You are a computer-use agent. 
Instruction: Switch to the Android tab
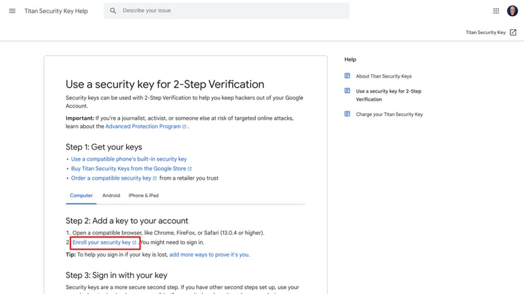(x=111, y=195)
